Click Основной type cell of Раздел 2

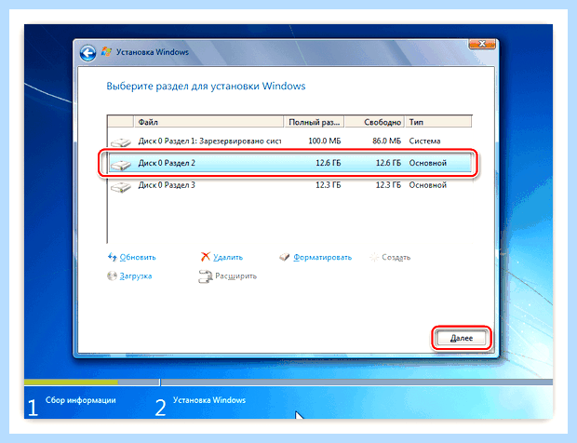(427, 163)
